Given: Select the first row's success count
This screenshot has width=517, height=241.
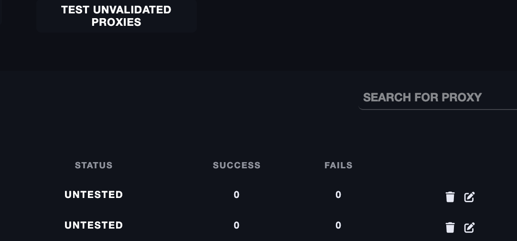Looking at the screenshot, I should (x=237, y=195).
